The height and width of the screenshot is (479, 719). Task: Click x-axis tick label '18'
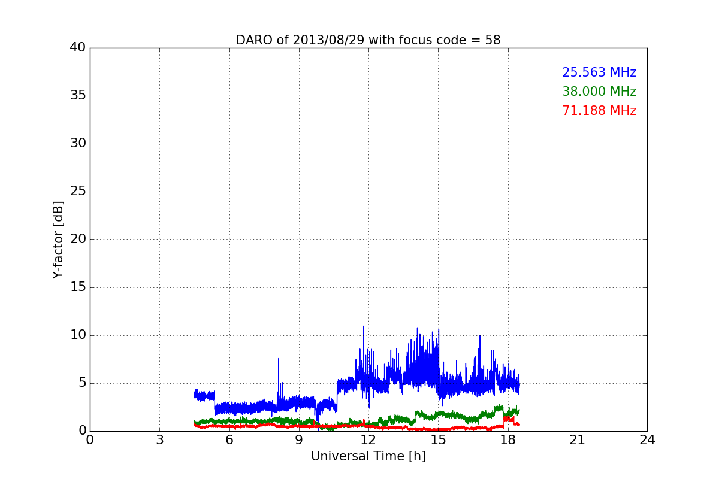pos(507,440)
